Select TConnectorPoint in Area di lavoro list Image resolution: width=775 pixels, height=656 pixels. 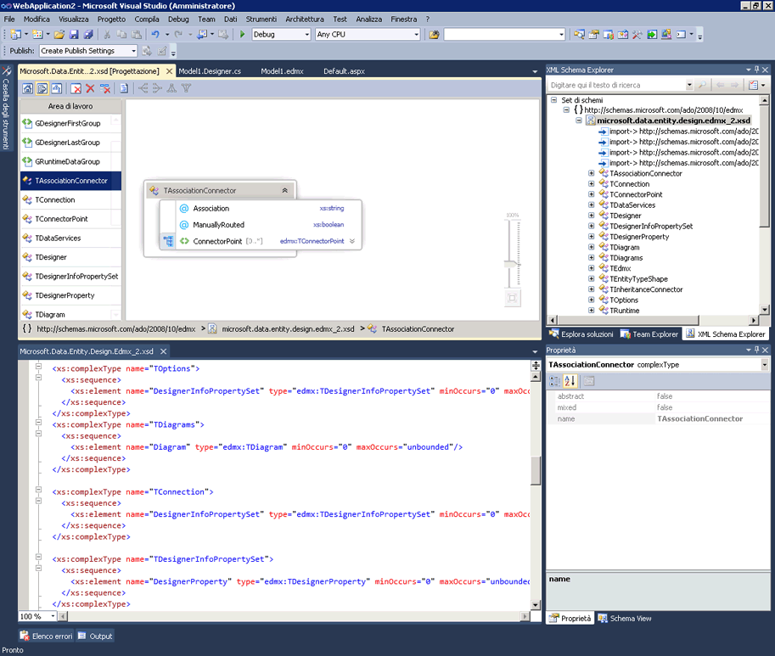[x=70, y=219]
